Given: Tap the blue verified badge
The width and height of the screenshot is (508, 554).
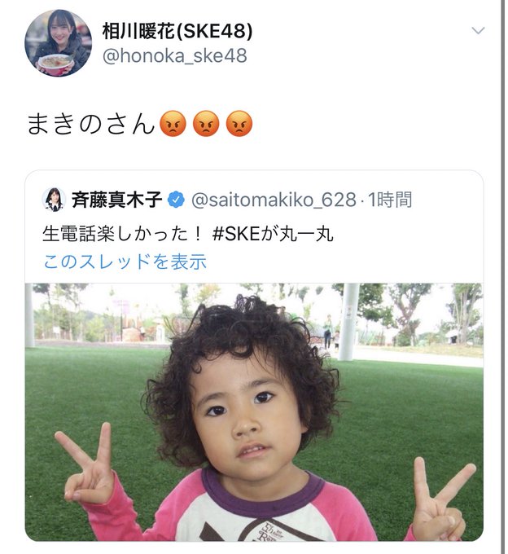Looking at the screenshot, I should [176, 200].
